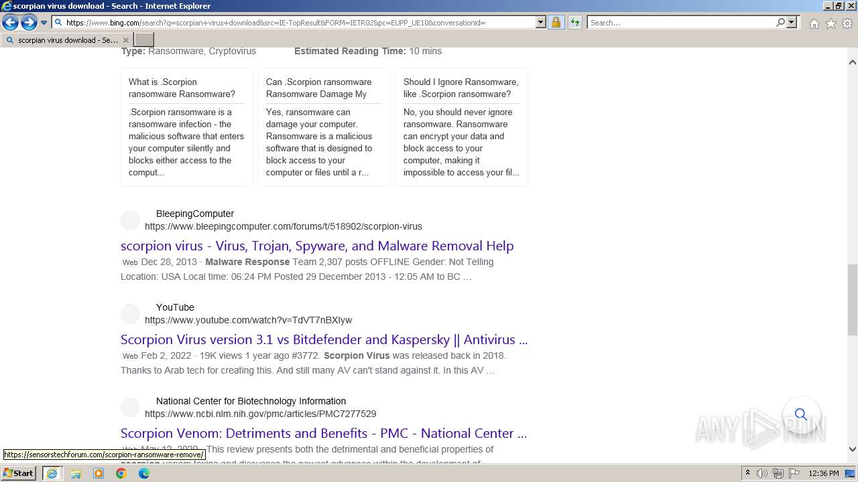Open the ncbi.nlm.nih.gov article URL
Image resolution: width=858 pixels, height=482 pixels.
[261, 414]
